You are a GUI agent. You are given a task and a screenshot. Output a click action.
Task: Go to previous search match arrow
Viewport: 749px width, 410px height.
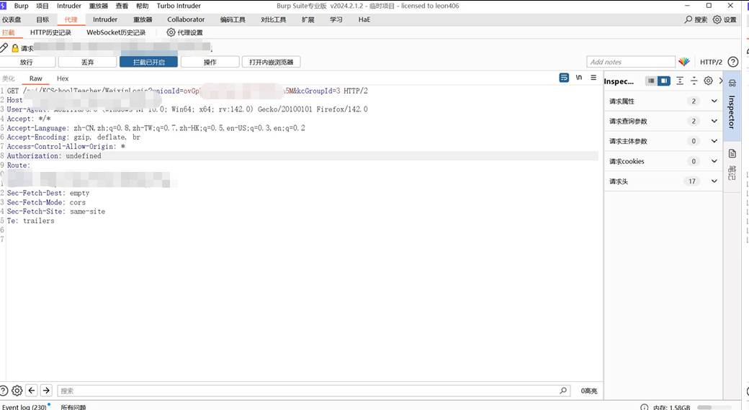click(32, 391)
